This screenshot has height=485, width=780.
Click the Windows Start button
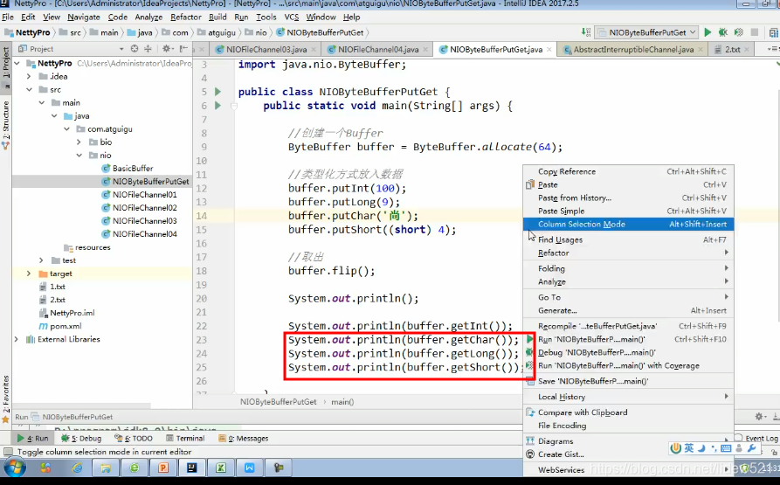(x=15, y=468)
